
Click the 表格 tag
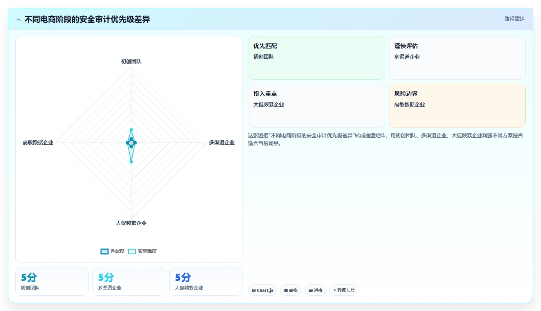tap(291, 290)
